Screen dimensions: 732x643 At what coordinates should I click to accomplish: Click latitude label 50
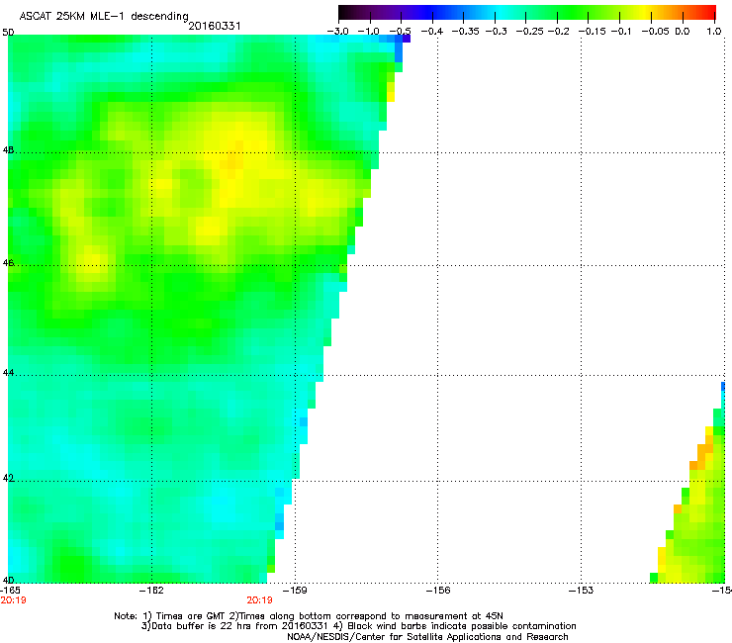click(x=8, y=33)
